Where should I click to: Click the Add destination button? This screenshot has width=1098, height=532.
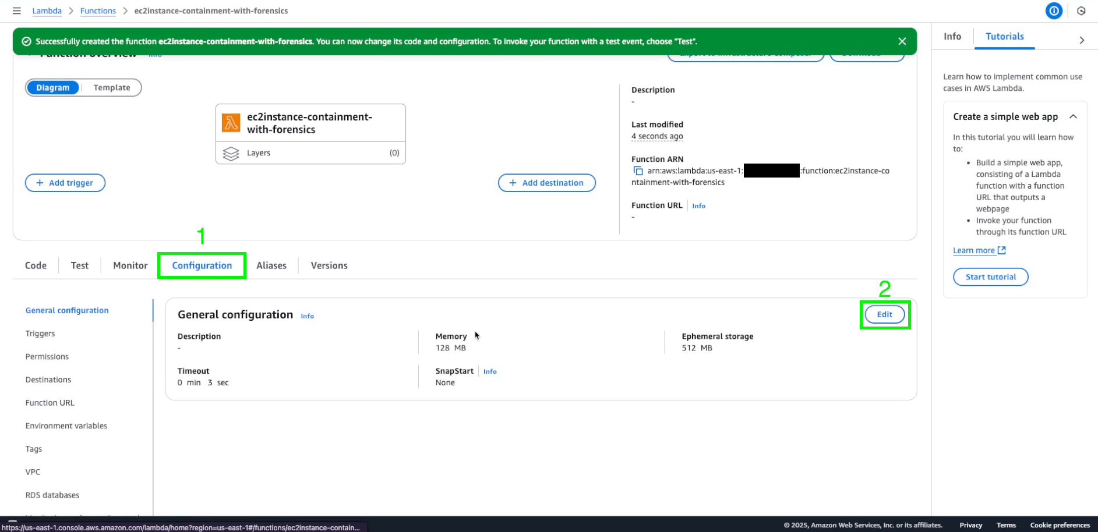(x=547, y=183)
